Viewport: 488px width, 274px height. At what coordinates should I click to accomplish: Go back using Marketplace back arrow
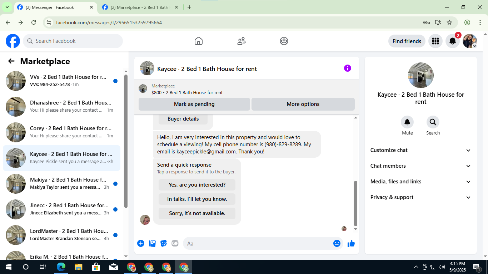tap(11, 61)
